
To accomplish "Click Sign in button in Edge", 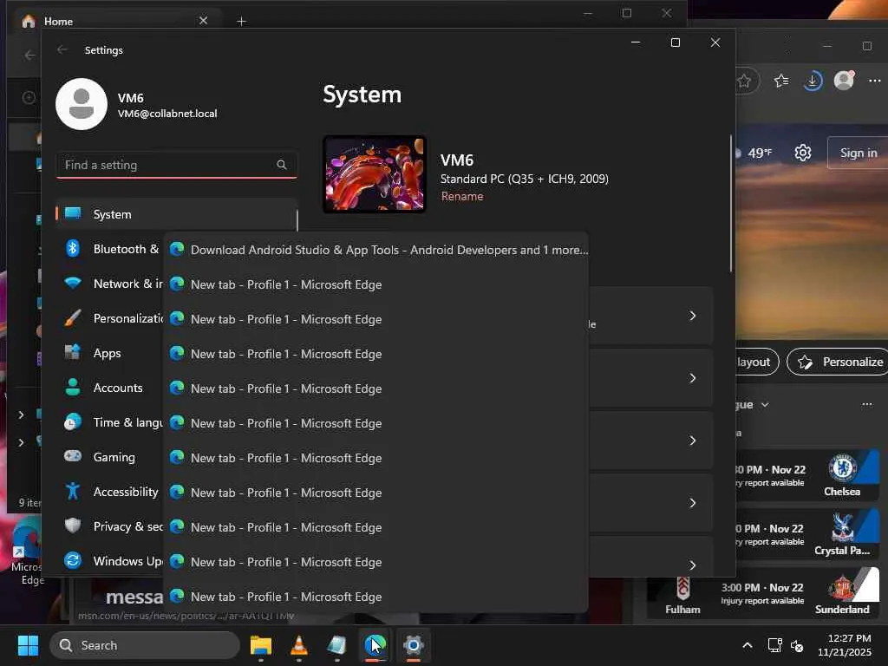I will pyautogui.click(x=858, y=153).
